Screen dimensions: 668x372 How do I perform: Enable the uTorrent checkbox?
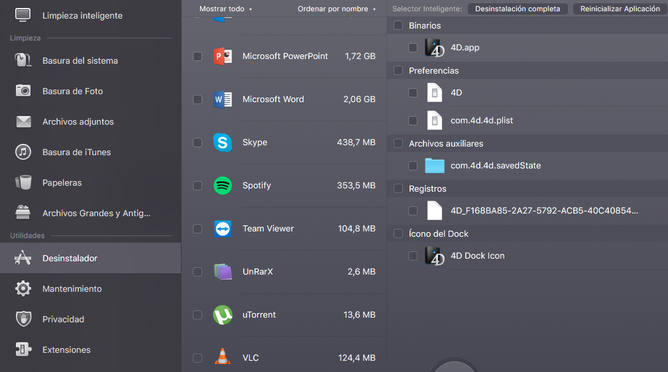(x=197, y=315)
